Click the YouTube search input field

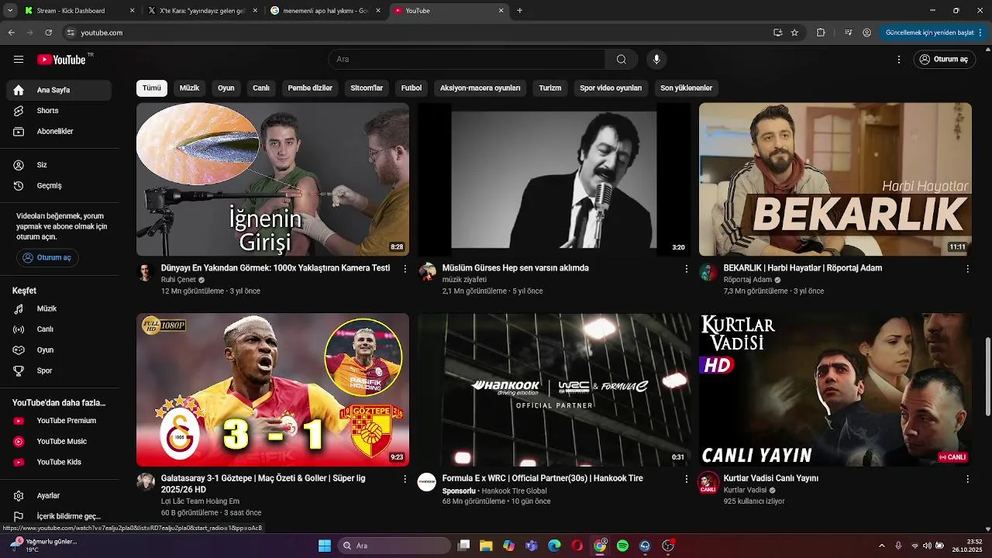click(467, 60)
